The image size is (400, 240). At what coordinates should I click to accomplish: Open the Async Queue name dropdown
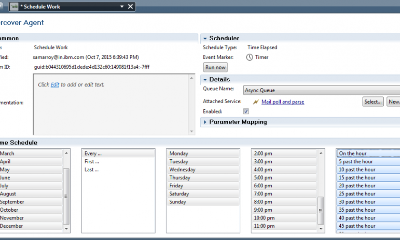321,90
